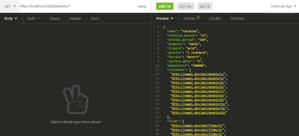Open the films/3/ link

[197, 130]
